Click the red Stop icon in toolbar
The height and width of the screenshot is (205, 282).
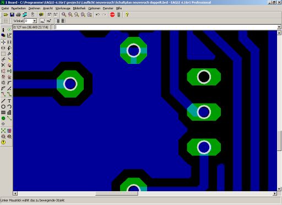pos(112,15)
